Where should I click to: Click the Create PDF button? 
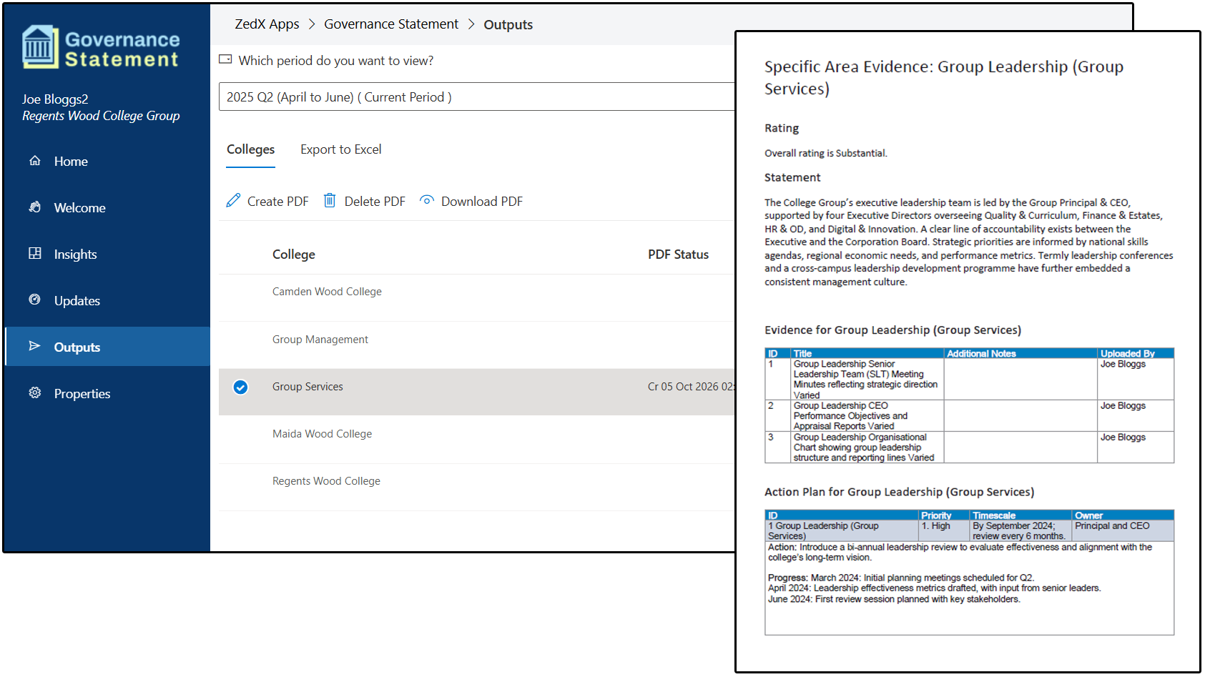pyautogui.click(x=267, y=202)
